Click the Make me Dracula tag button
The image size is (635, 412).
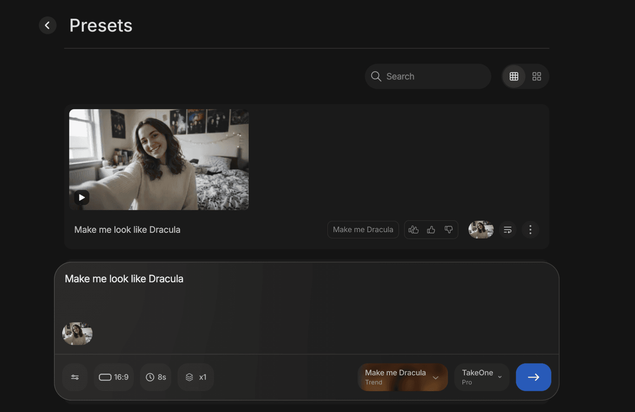363,230
